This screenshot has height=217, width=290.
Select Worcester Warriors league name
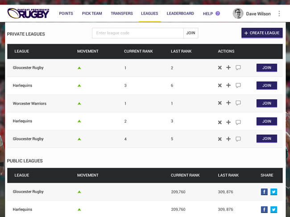click(29, 104)
